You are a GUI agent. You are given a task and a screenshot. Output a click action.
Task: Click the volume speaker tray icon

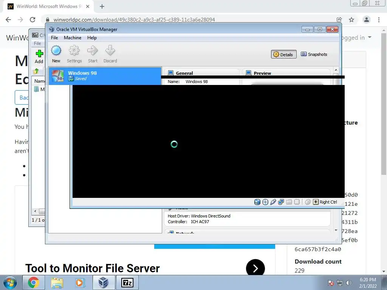(x=349, y=283)
